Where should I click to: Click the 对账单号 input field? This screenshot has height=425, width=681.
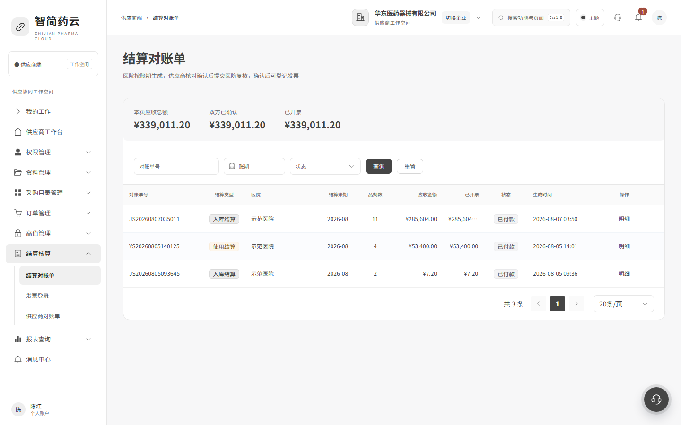(176, 166)
